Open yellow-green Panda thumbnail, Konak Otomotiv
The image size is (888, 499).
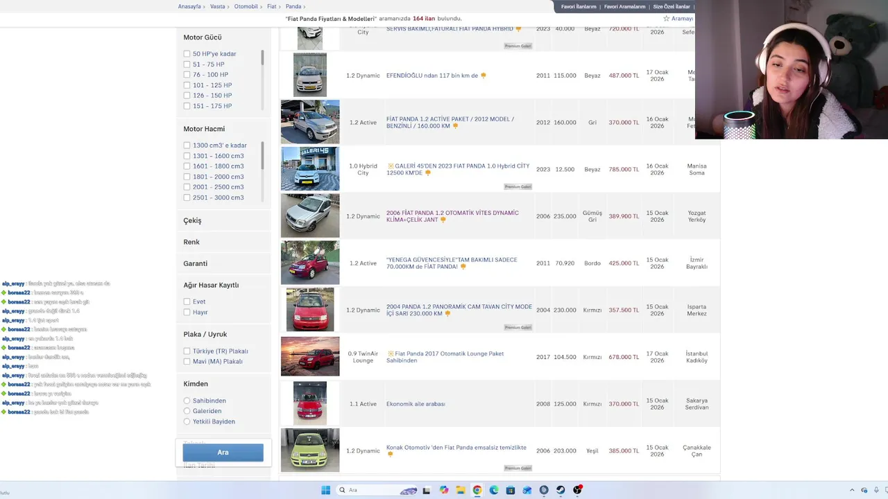pyautogui.click(x=310, y=450)
